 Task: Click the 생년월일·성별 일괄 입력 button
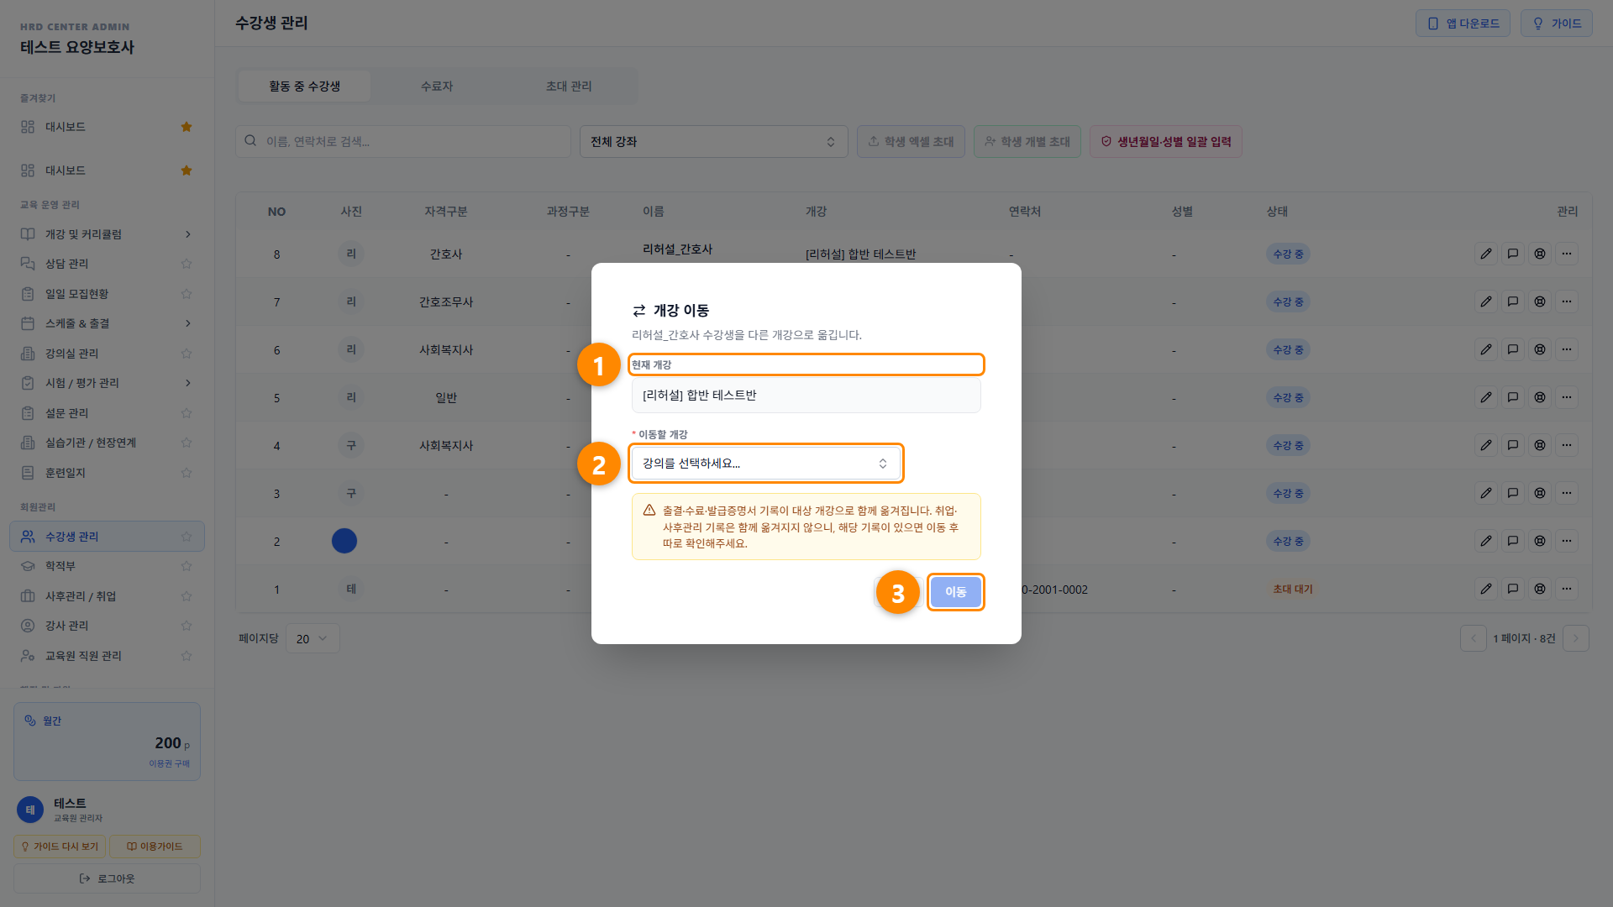click(x=1165, y=141)
